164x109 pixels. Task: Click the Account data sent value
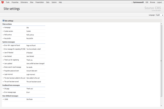point(32,71)
